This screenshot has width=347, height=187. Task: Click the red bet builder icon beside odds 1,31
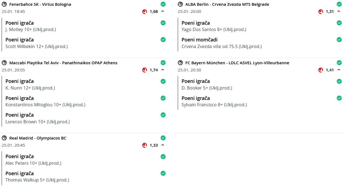click(x=321, y=12)
